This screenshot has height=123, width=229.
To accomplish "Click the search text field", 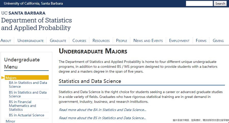I will click(x=199, y=4).
